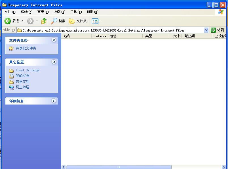The height and width of the screenshot is (169, 228).
Task: Click the address bar path field
Action: coord(111,30)
